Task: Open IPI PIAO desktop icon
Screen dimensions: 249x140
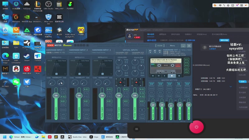Action: point(5,83)
